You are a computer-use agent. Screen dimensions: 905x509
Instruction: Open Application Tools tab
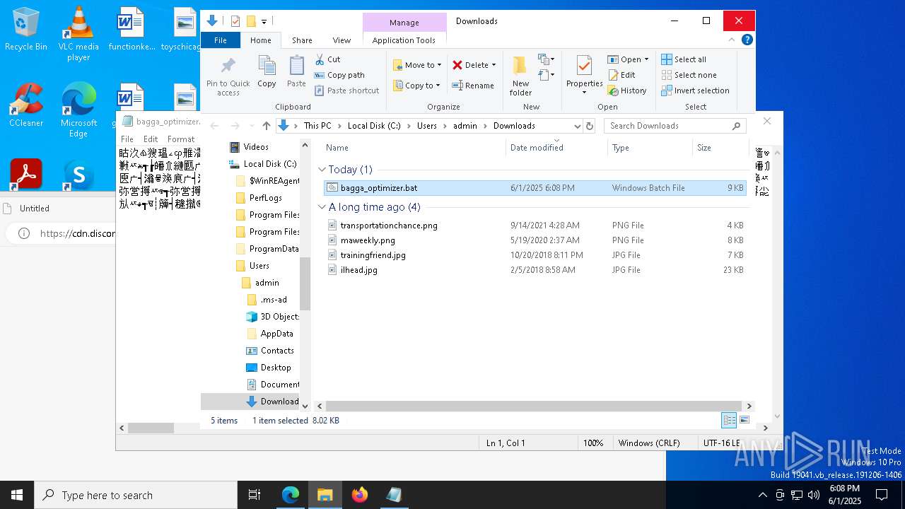404,40
